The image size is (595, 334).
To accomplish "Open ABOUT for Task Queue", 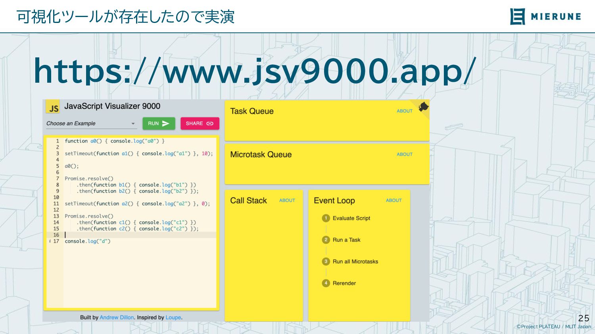I will 405,111.
